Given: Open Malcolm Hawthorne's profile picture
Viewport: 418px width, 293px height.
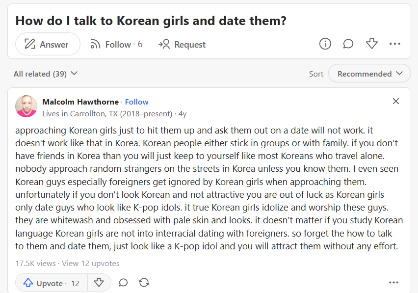Looking at the screenshot, I should tap(26, 107).
